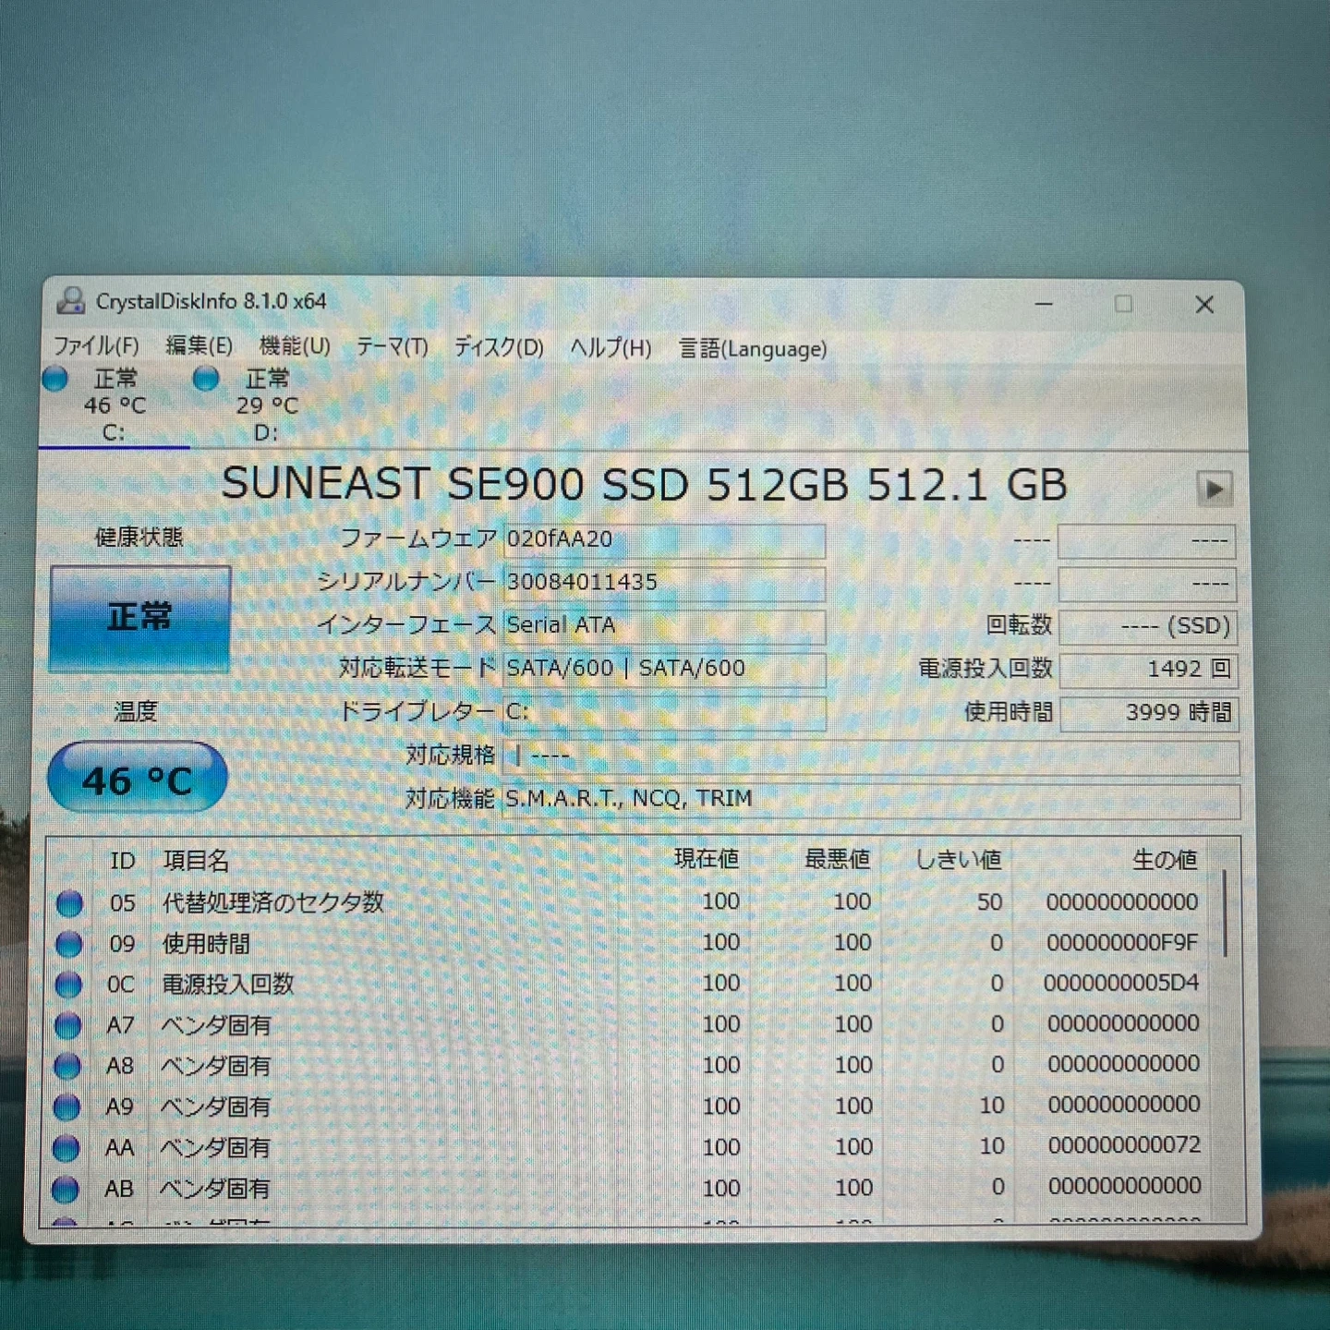Click status circle of attribute 0C
This screenshot has width=1330, height=1330.
click(x=68, y=985)
